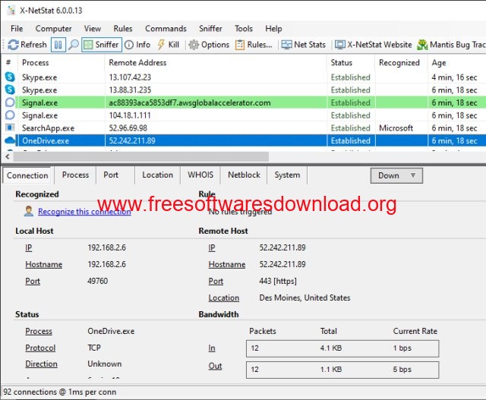The height and width of the screenshot is (400, 486).
Task: Click the Local Host IP link
Action: 29,247
